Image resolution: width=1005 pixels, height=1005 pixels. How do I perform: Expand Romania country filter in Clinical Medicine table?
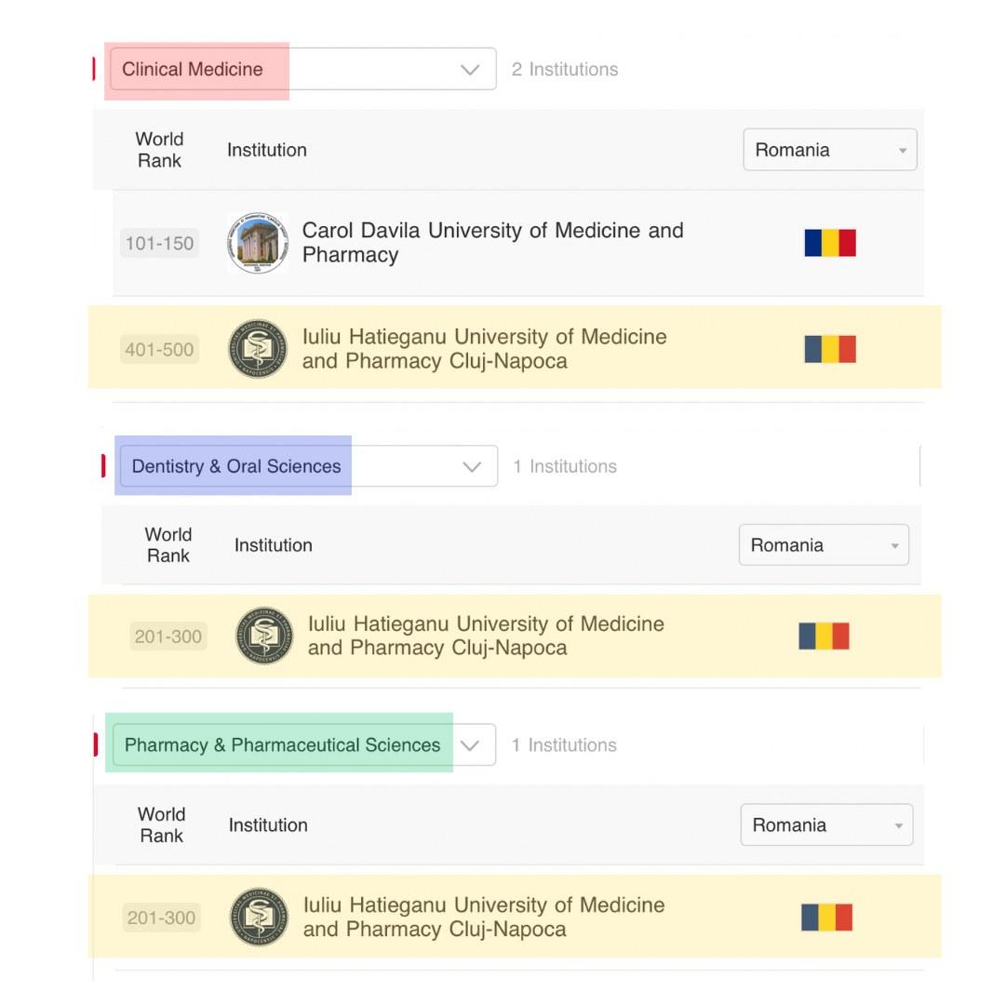[x=829, y=150]
